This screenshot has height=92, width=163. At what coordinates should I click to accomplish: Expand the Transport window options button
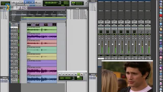(x=86, y=73)
